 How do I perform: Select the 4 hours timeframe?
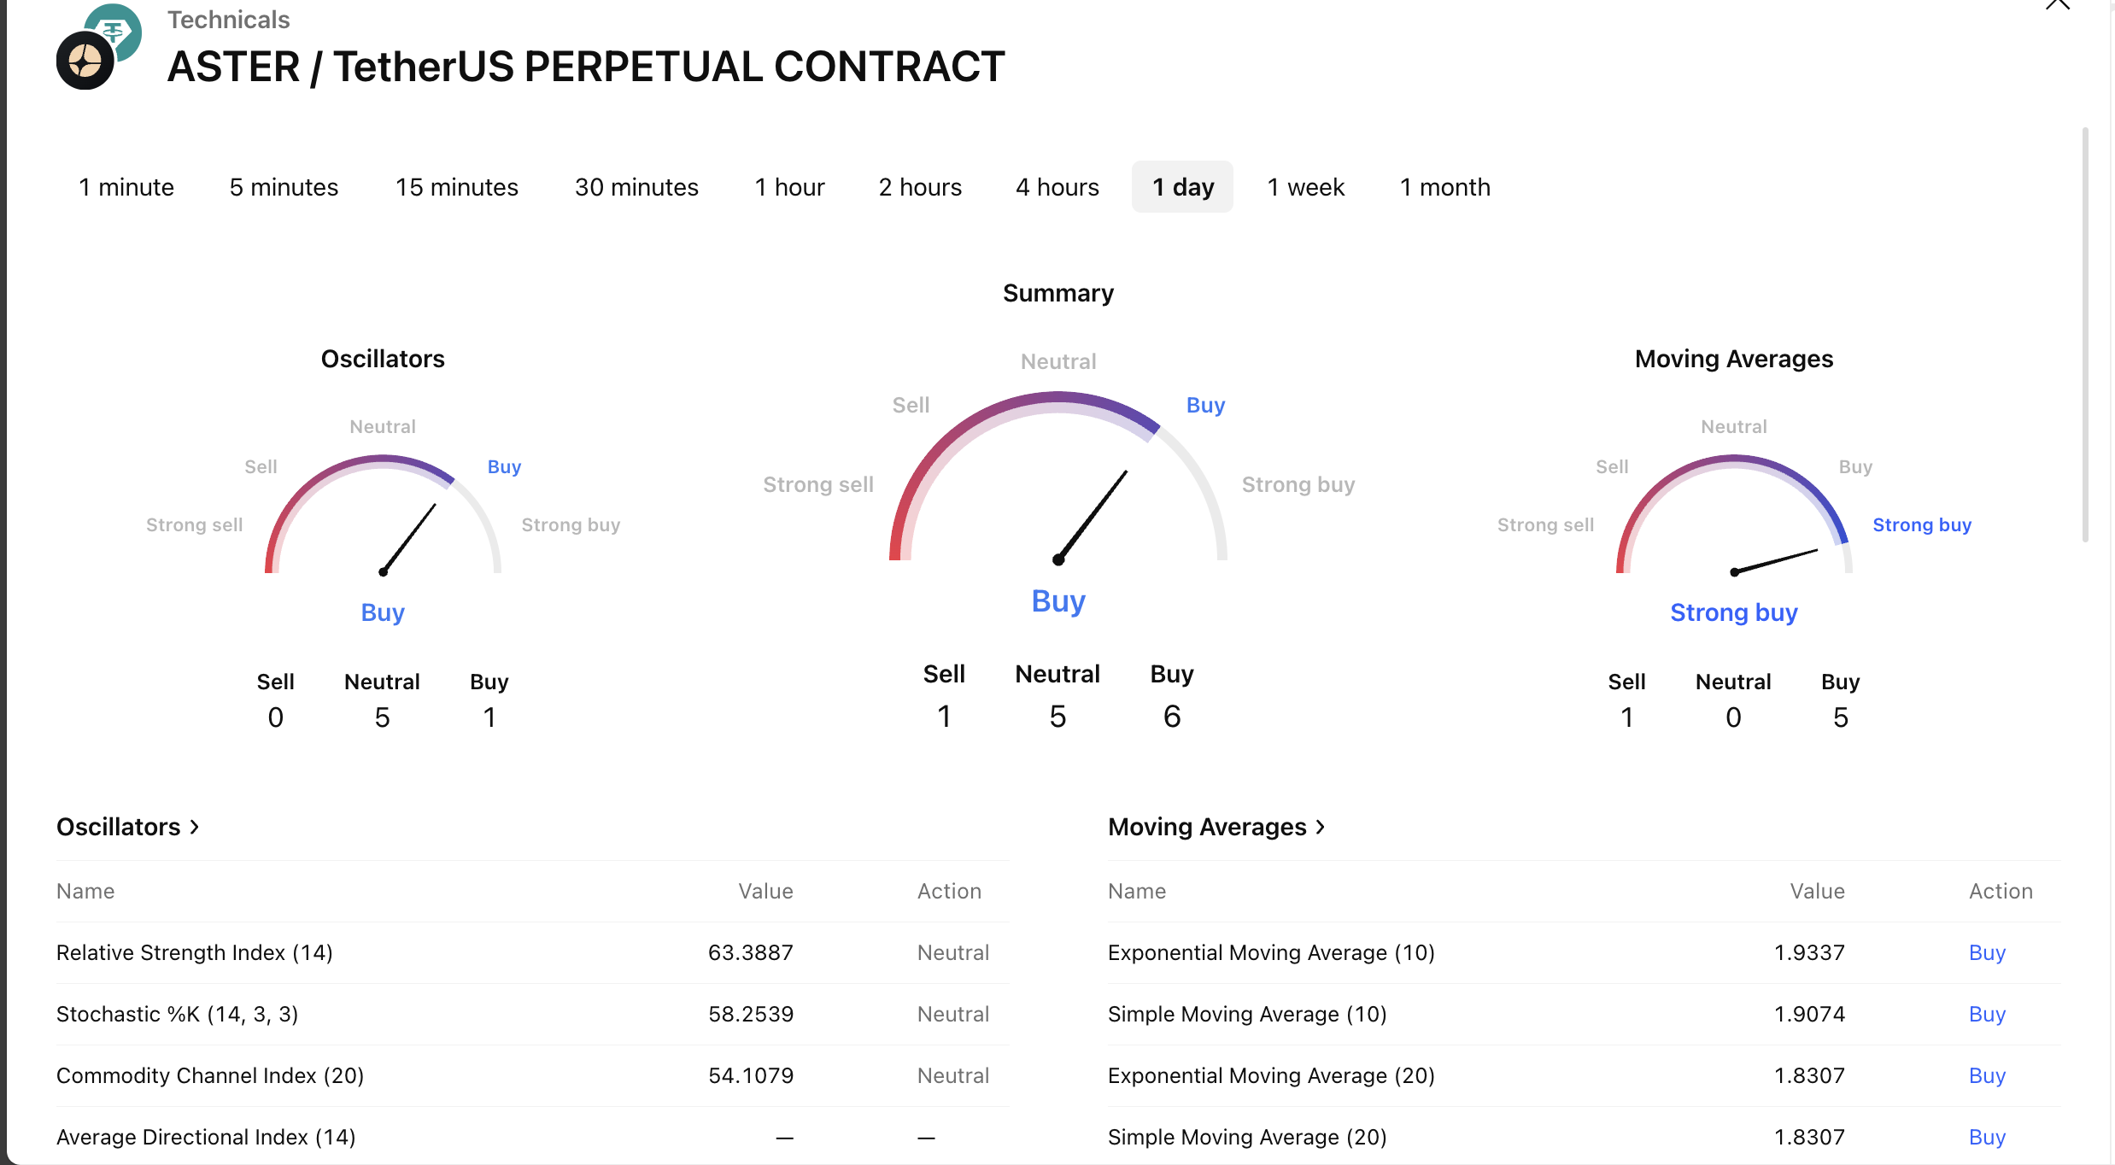click(x=1057, y=187)
